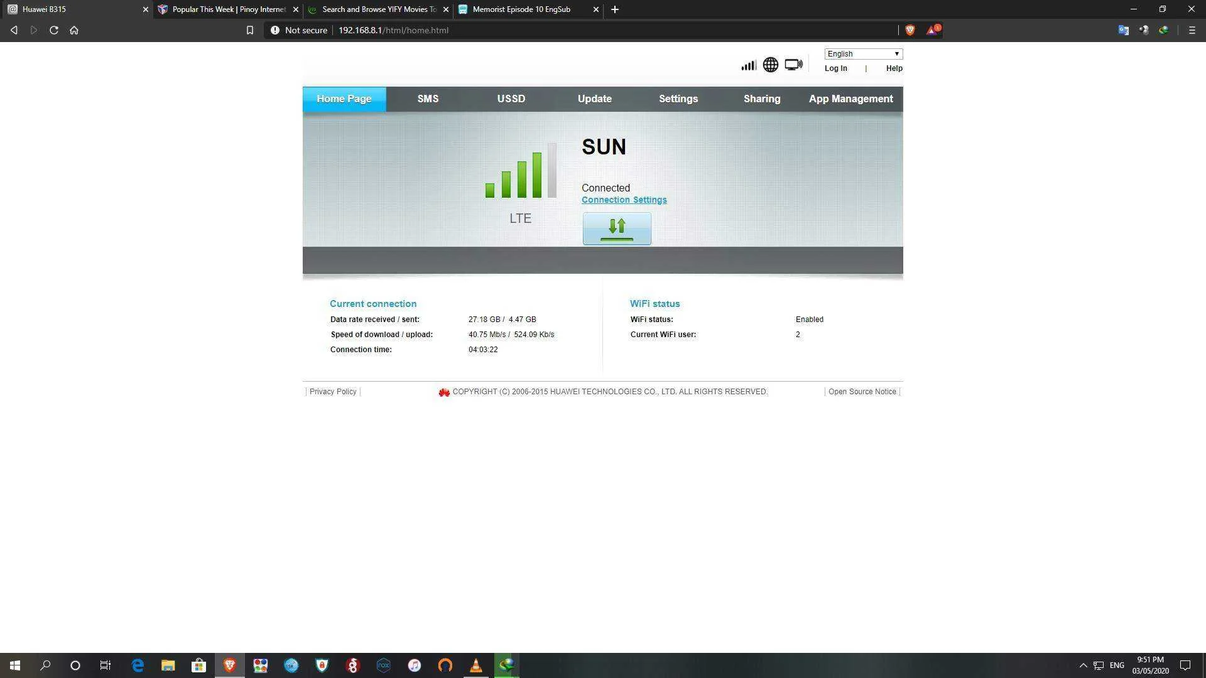Image resolution: width=1206 pixels, height=678 pixels.
Task: Click the browser home icon
Action: tap(74, 30)
